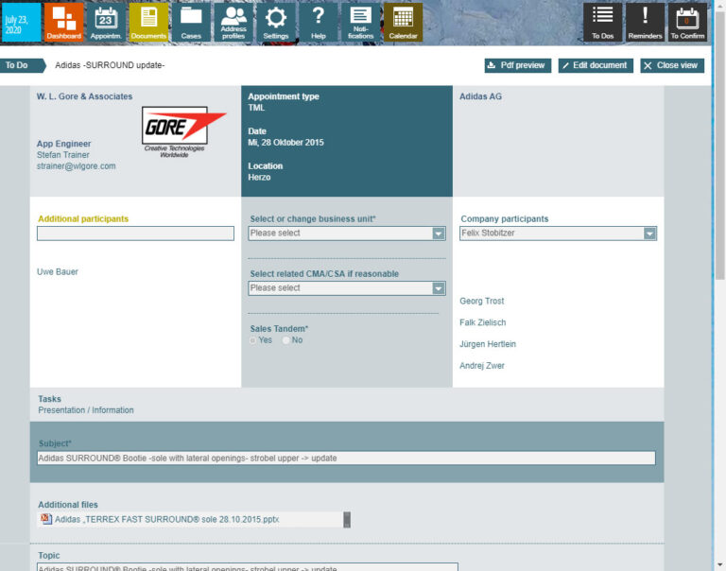
Task: Click the Presentation / Information task text
Action: pos(86,410)
